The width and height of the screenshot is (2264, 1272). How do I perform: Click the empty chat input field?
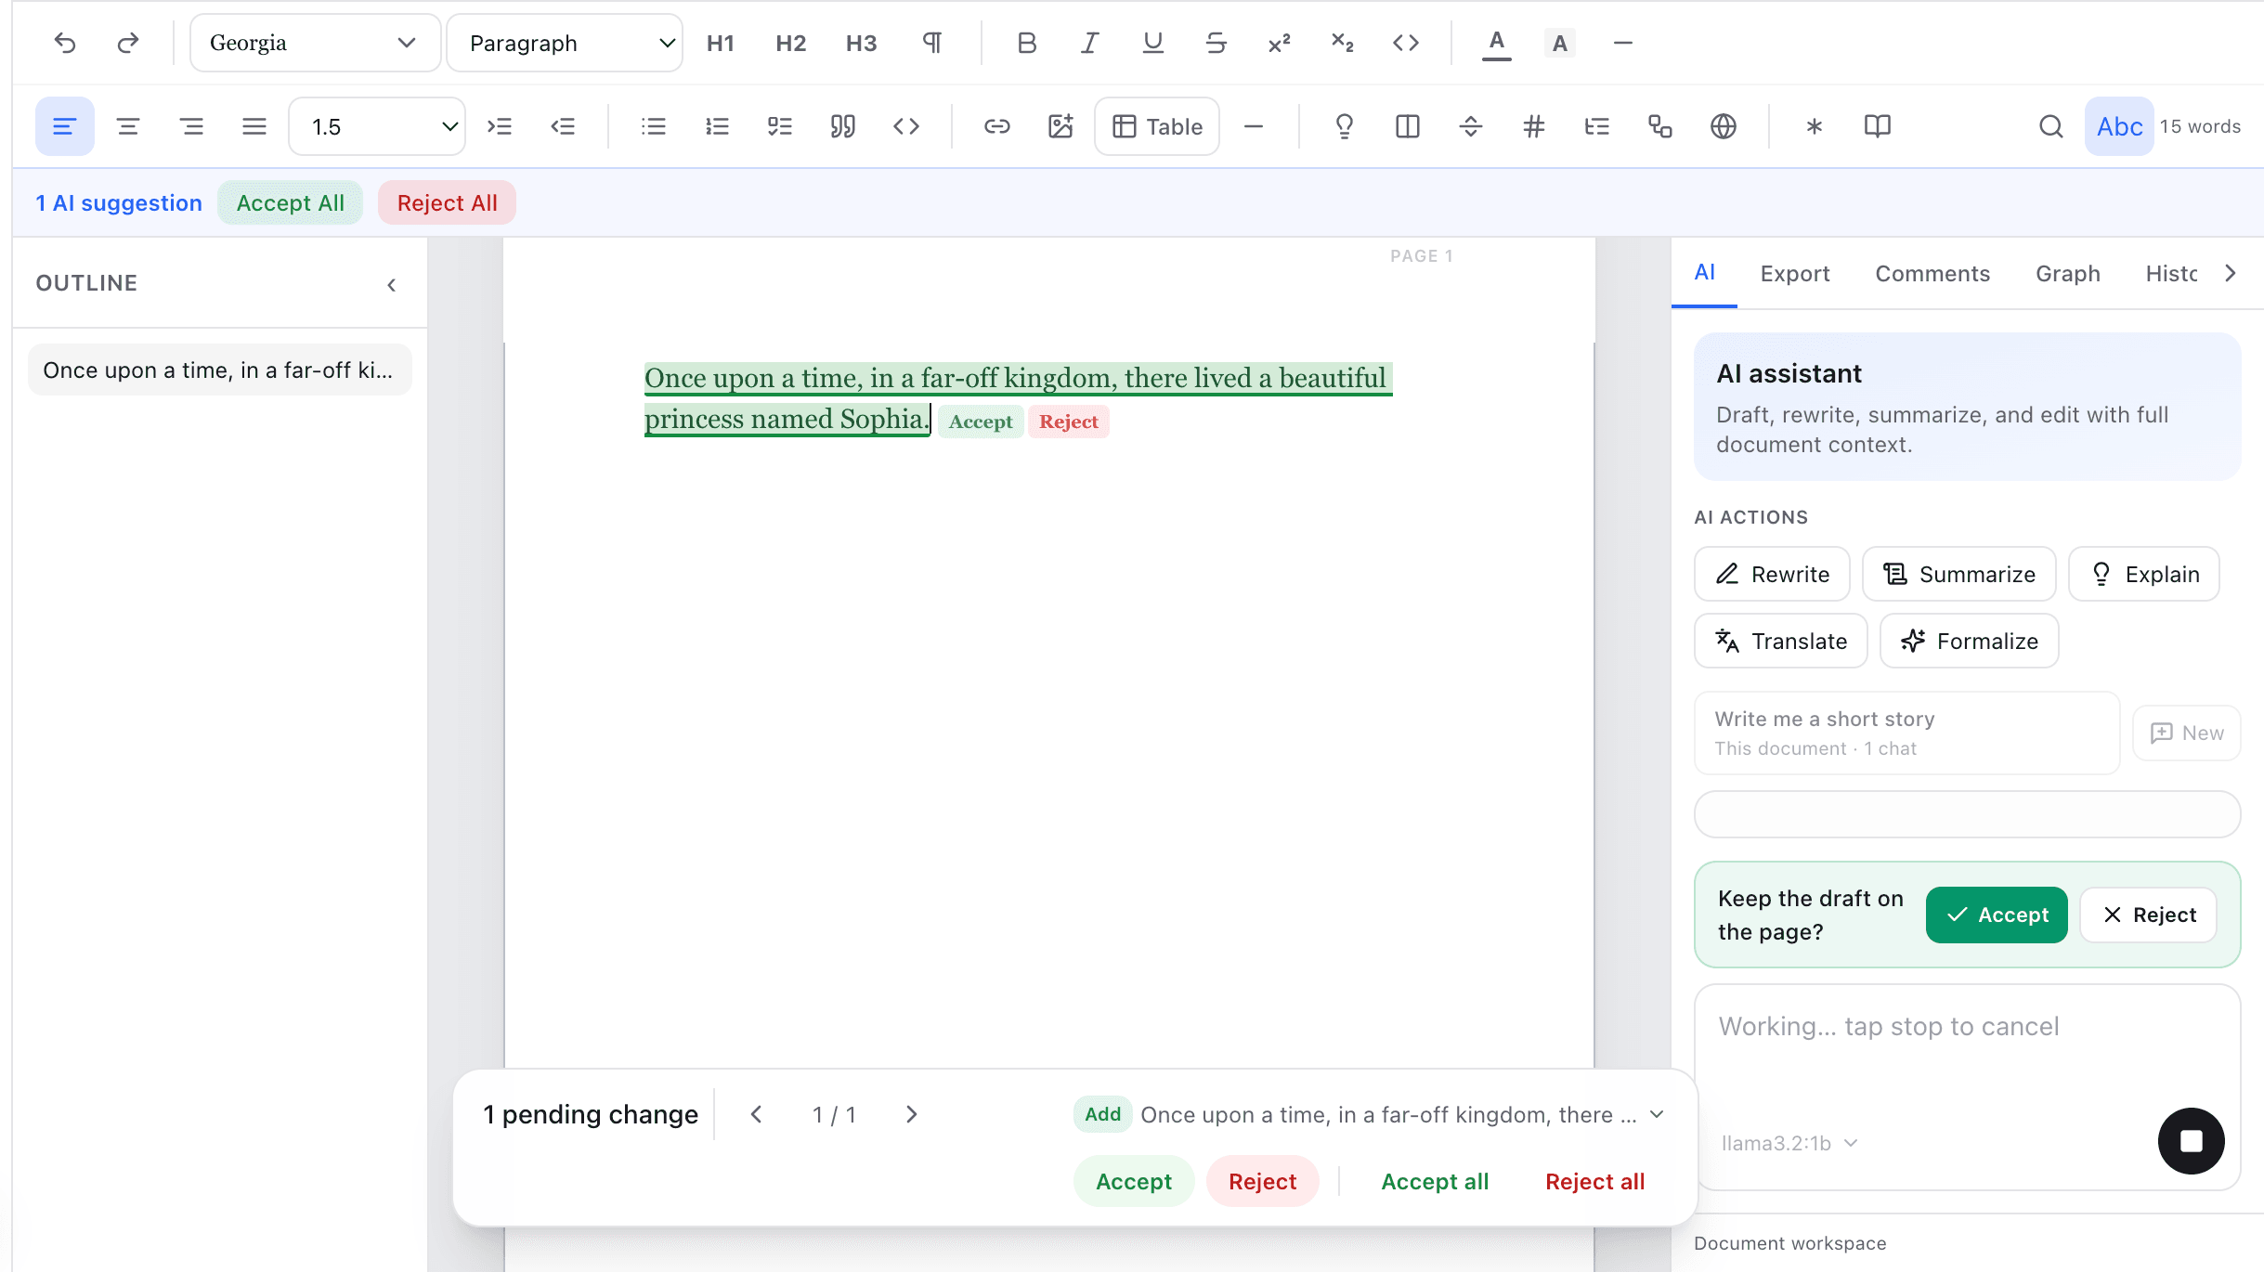pyautogui.click(x=1967, y=814)
